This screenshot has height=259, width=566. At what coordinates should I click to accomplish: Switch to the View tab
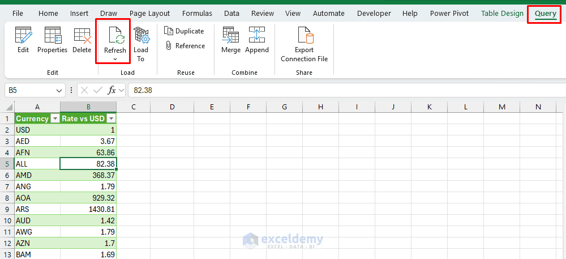pos(293,14)
